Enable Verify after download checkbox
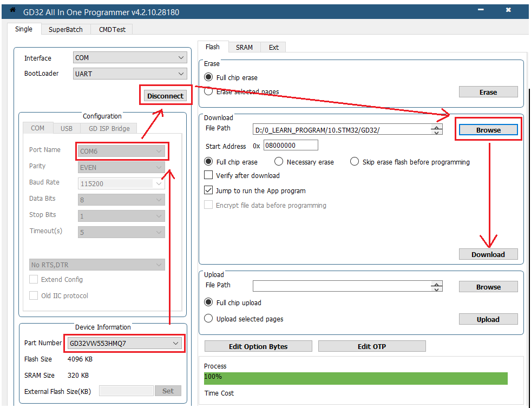The width and height of the screenshot is (531, 408). click(x=208, y=175)
